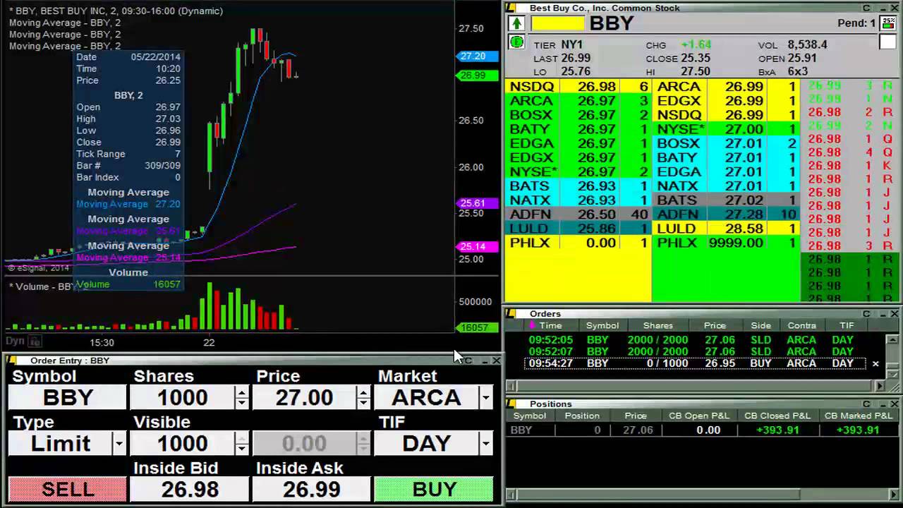This screenshot has height=508, width=903.
Task: Sort Orders by the Symbol column header
Action: [x=602, y=325]
